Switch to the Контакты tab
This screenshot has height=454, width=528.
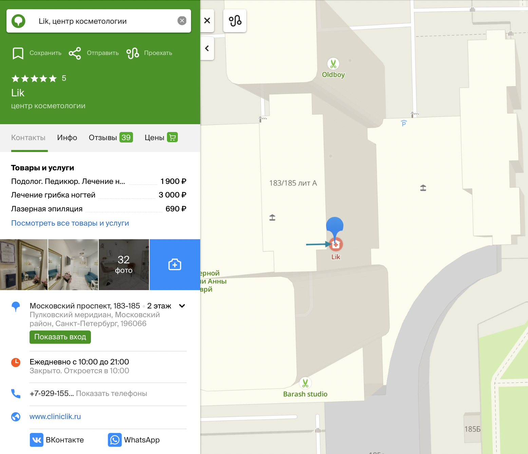[28, 137]
